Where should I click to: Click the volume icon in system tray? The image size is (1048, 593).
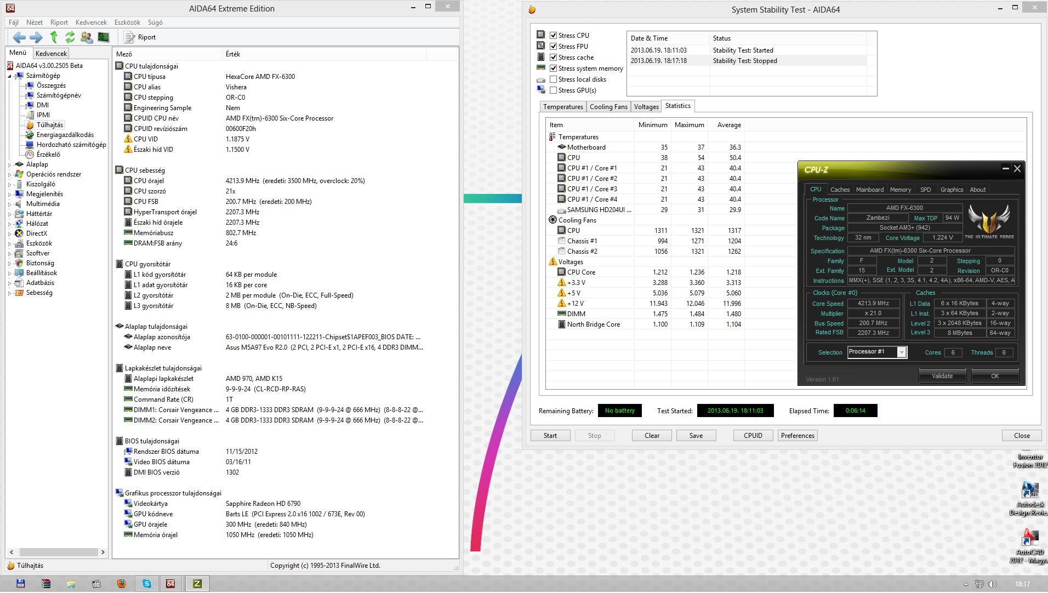point(993,584)
